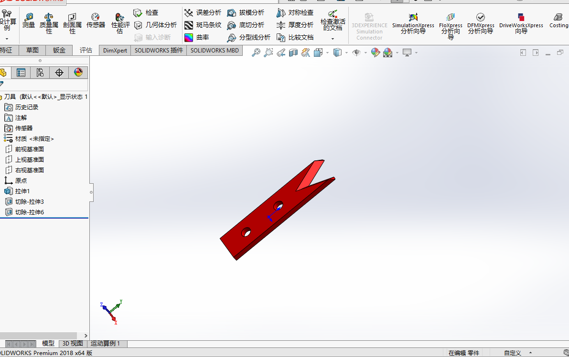Open Draft Analysis (拔模分析)
Screen dimensions: 569x357
[246, 13]
